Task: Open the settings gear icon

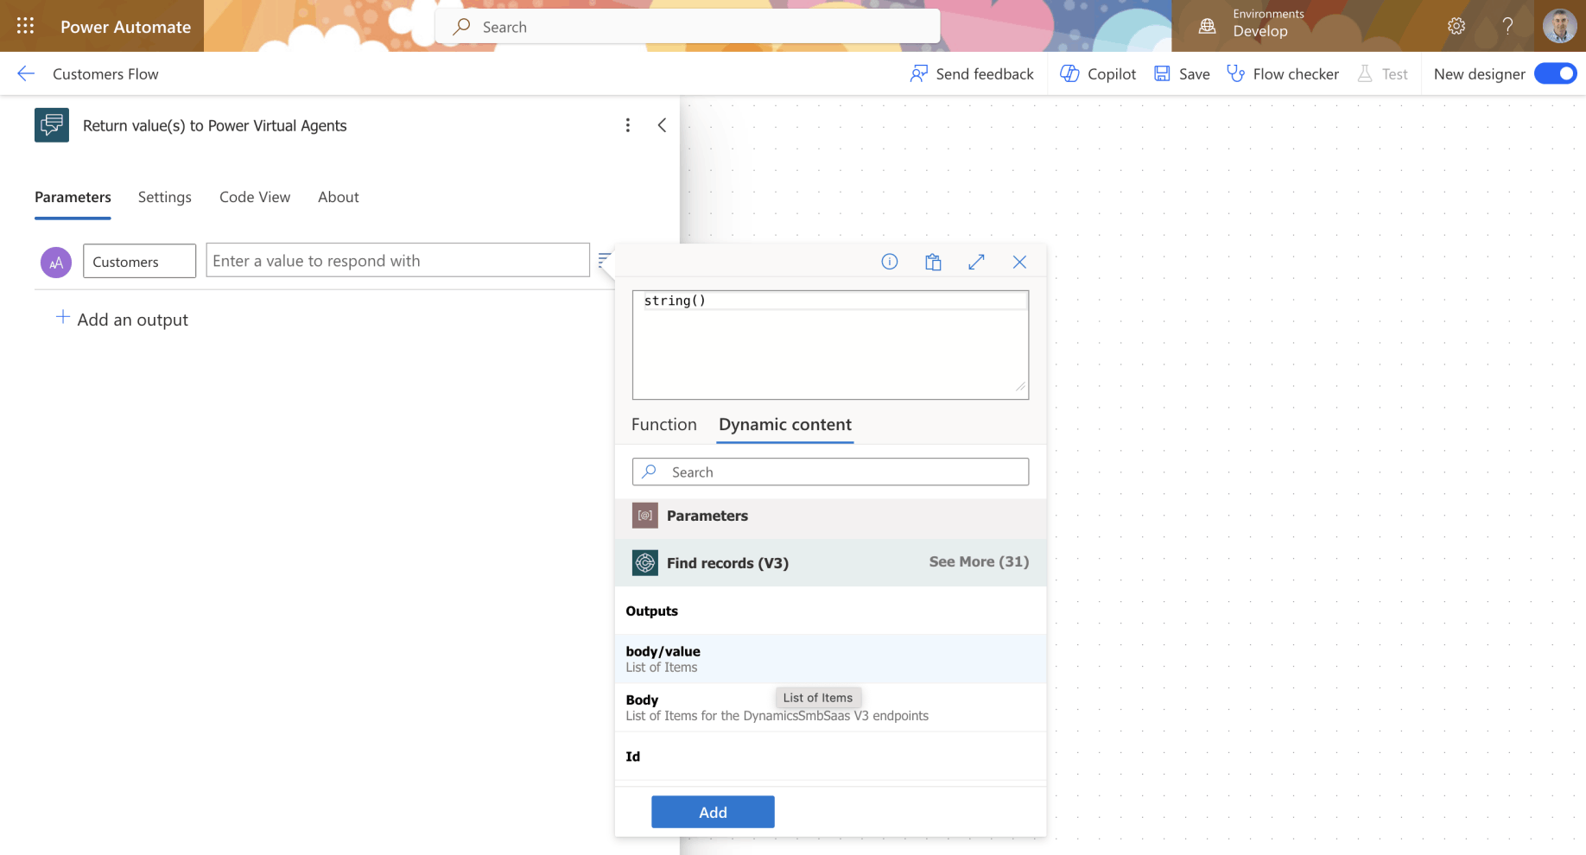Action: 1456,26
